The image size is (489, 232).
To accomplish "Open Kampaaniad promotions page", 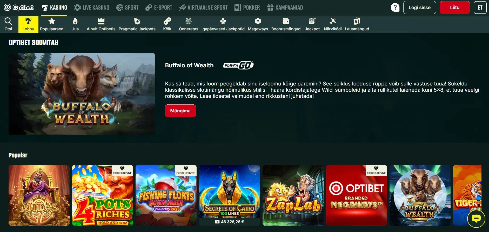I will [285, 8].
